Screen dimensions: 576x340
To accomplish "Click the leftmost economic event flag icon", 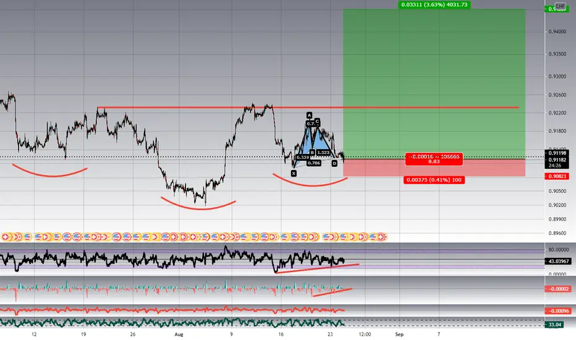I will 5,237.
